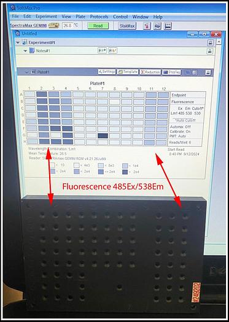
Task: Open the File menu
Action: (15, 16)
